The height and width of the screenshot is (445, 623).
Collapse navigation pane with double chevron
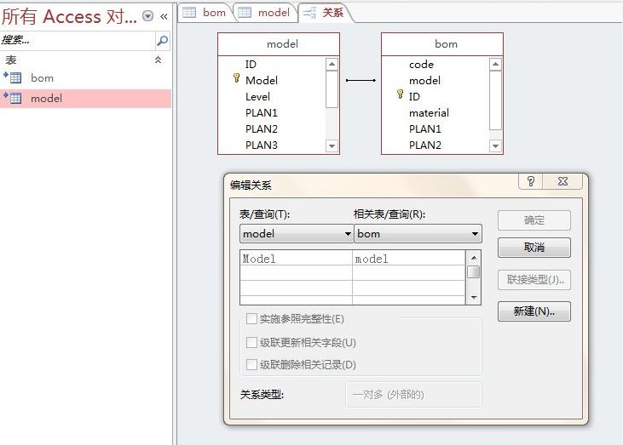click(x=164, y=16)
